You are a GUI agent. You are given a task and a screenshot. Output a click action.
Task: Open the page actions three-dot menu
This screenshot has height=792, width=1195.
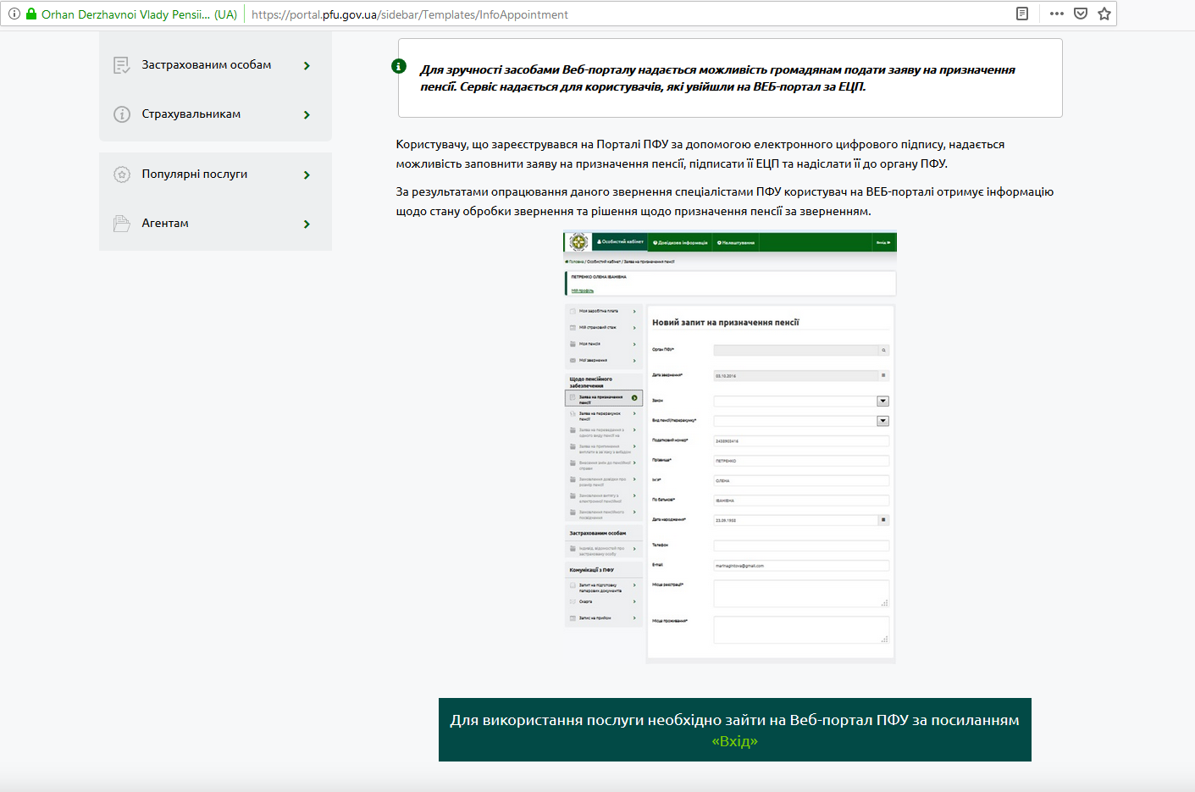coord(1056,14)
